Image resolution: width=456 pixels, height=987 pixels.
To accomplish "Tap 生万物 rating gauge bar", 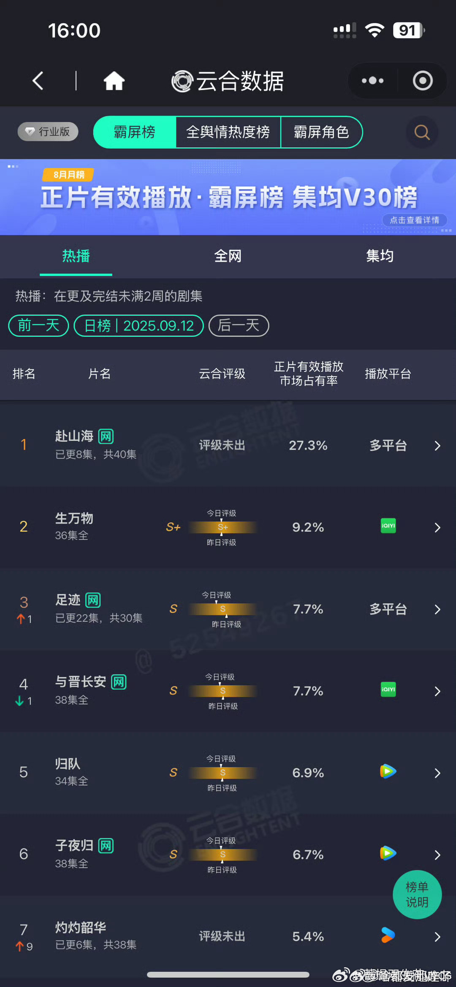I will pos(222,527).
